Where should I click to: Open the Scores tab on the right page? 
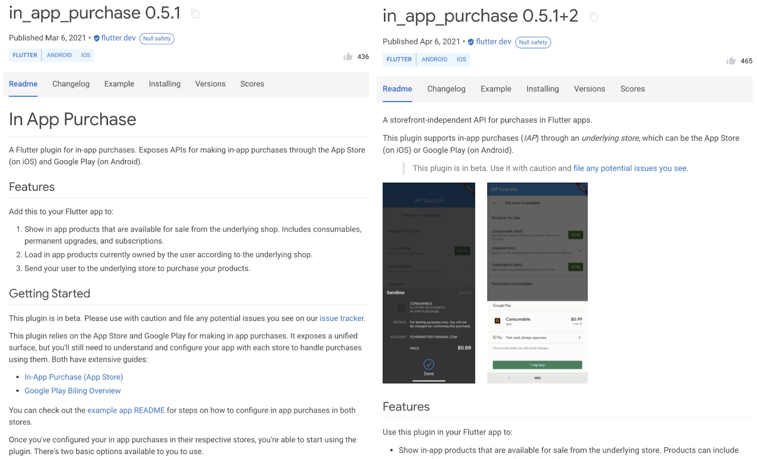(x=632, y=88)
